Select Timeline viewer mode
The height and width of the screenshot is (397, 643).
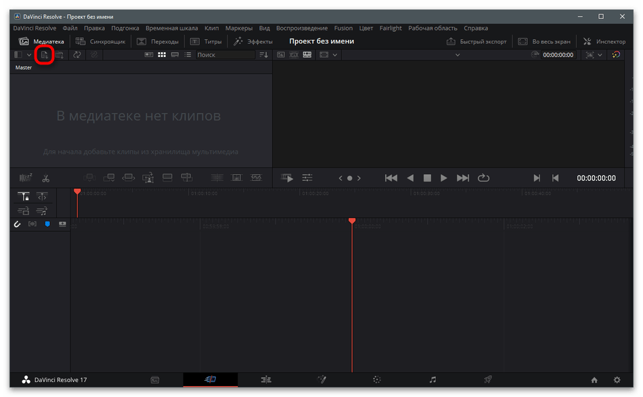click(307, 55)
